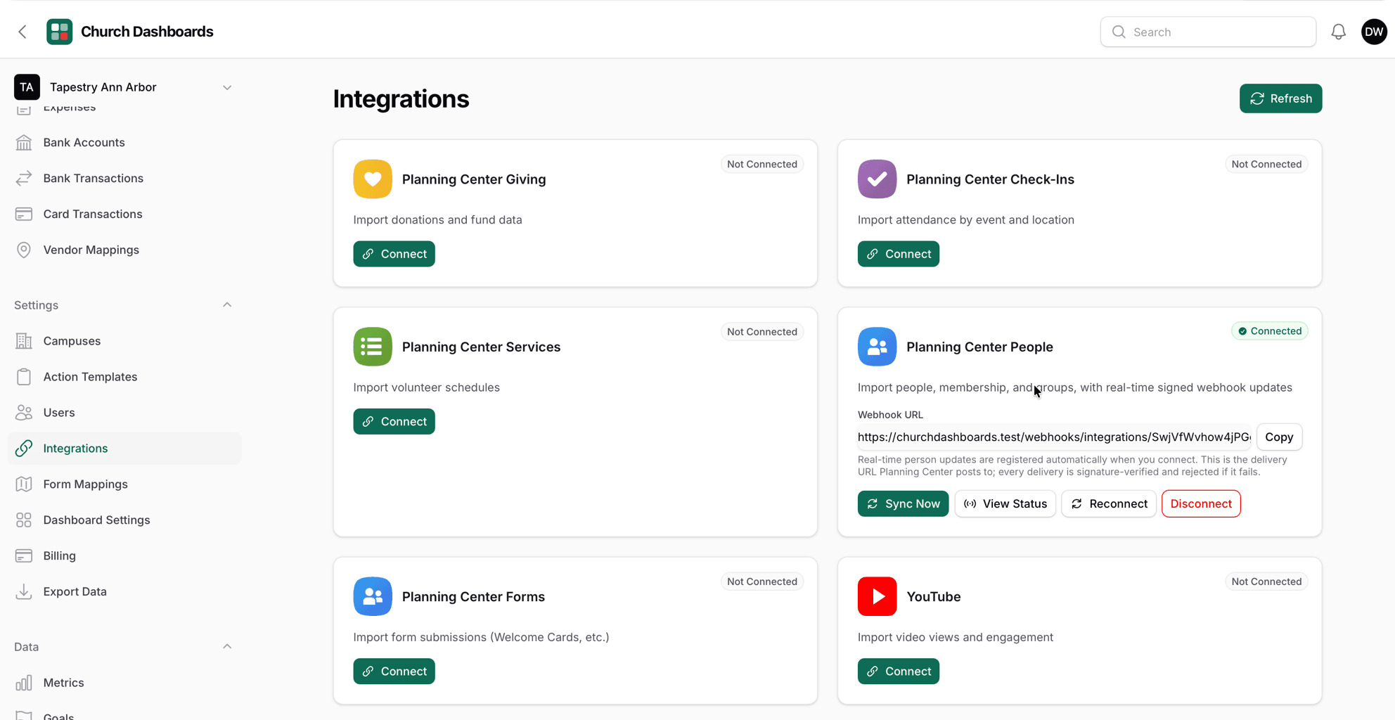
Task: Connect the YouTube integration
Action: tap(898, 671)
